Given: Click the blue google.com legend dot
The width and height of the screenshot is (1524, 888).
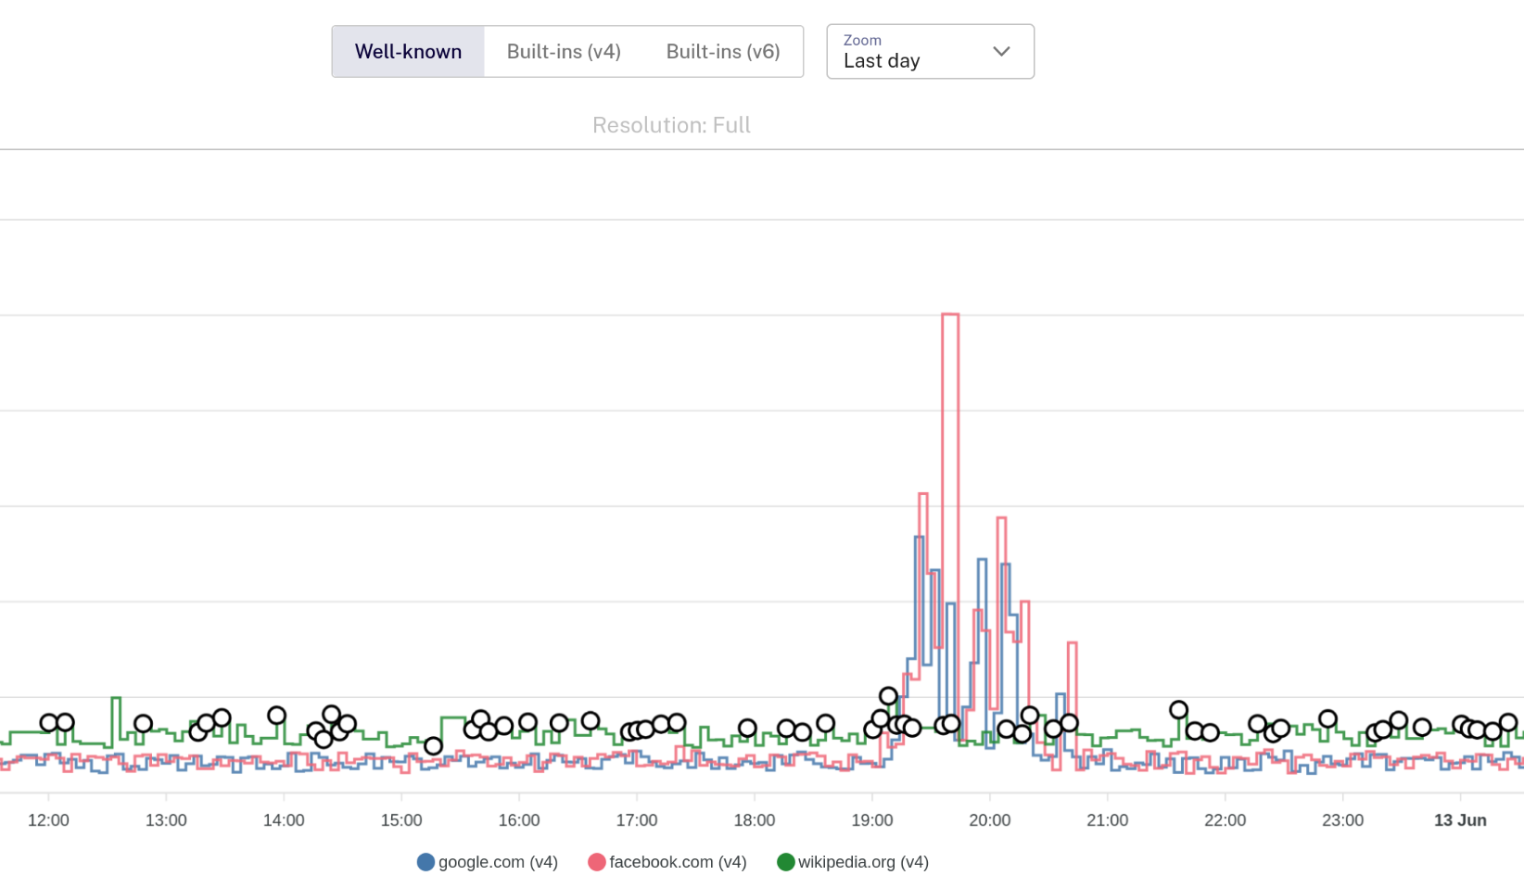Looking at the screenshot, I should tap(425, 862).
